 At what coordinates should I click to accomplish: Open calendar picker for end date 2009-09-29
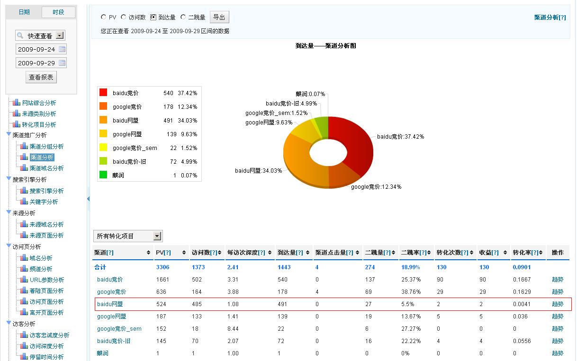tap(62, 63)
